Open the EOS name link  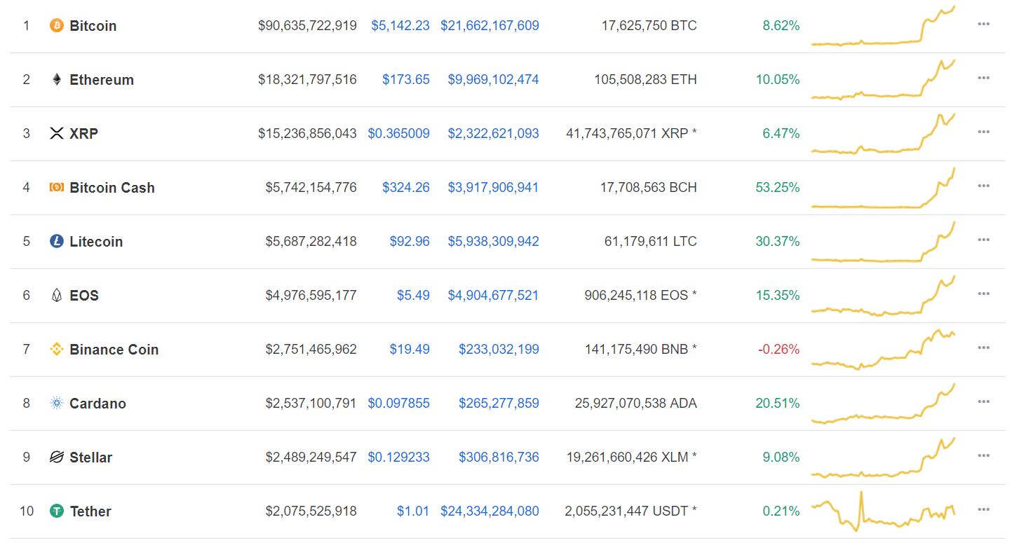pyautogui.click(x=84, y=296)
